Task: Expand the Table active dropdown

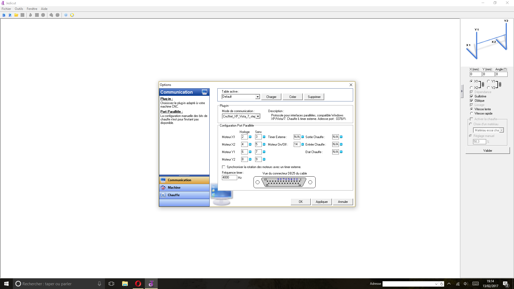Action: (258, 97)
